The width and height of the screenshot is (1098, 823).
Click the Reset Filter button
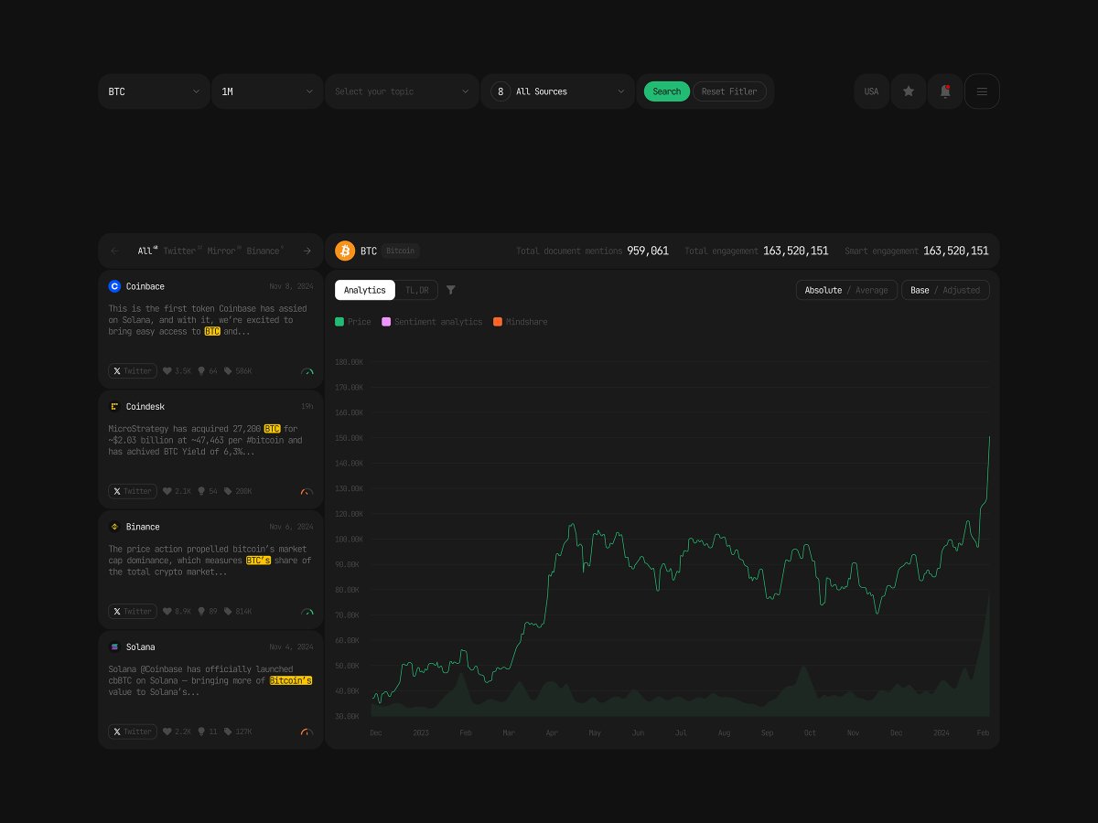pyautogui.click(x=729, y=91)
